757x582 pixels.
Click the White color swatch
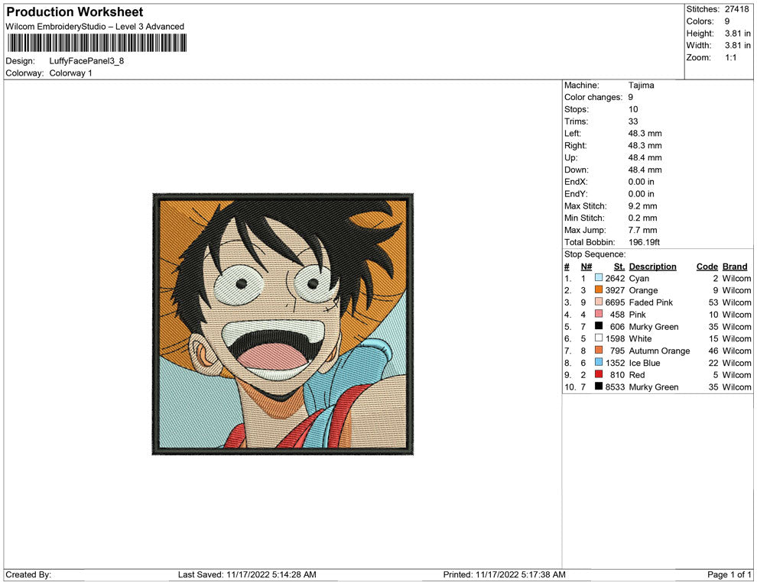tap(599, 338)
